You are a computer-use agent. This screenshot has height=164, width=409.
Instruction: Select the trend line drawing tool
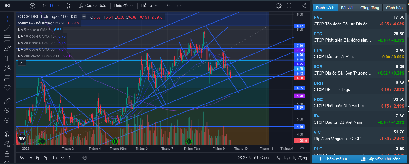(7, 29)
